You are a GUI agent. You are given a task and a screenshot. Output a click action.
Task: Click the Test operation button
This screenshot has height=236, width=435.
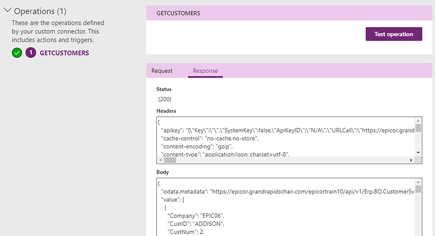click(393, 34)
